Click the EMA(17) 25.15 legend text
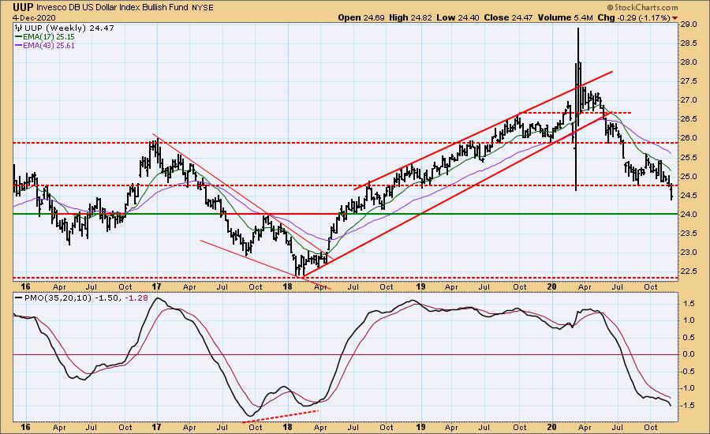Viewport: 710px width, 434px height. pyautogui.click(x=49, y=37)
